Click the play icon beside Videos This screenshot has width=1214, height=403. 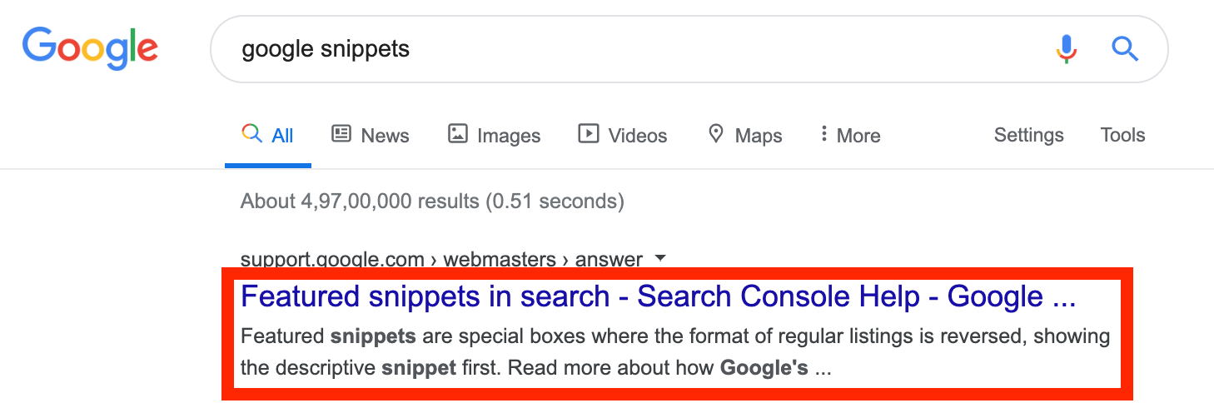coord(589,134)
